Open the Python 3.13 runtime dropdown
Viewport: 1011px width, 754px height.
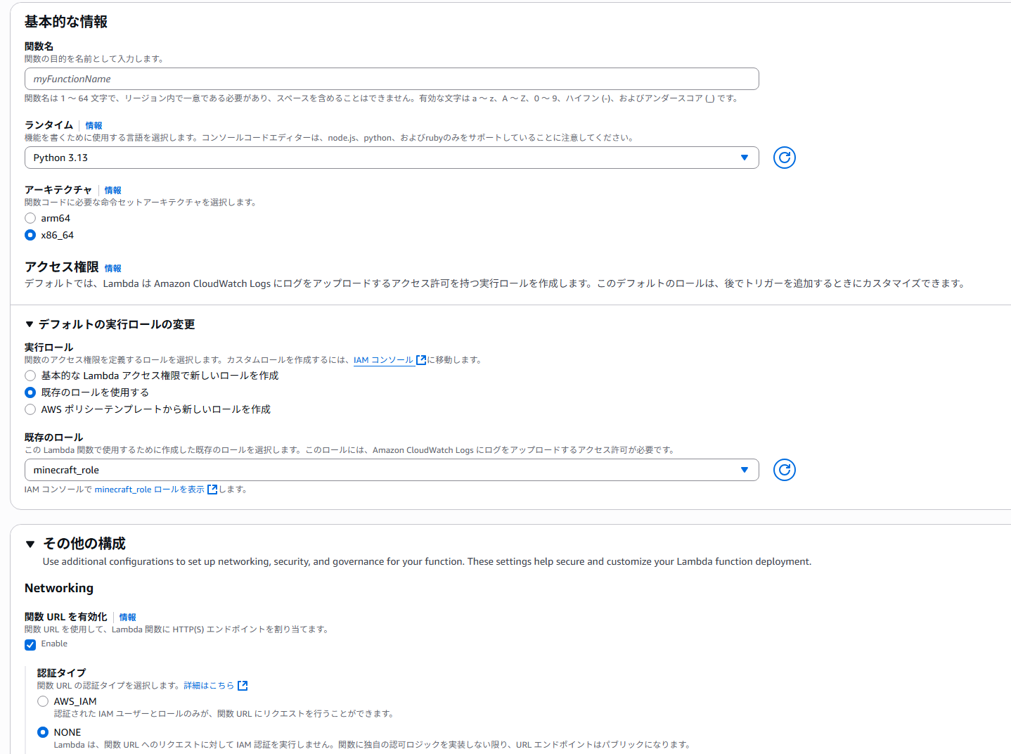[x=392, y=158]
